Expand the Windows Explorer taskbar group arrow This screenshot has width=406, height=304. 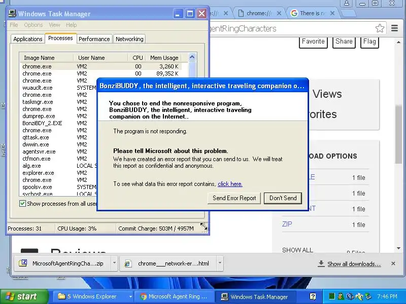click(x=130, y=296)
